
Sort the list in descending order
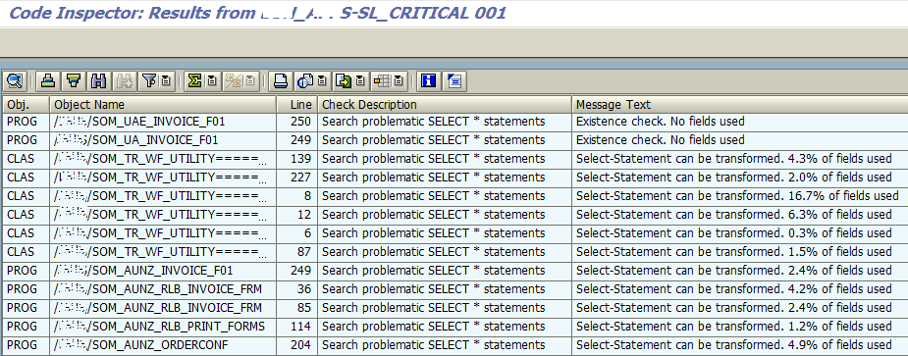pyautogui.click(x=73, y=81)
